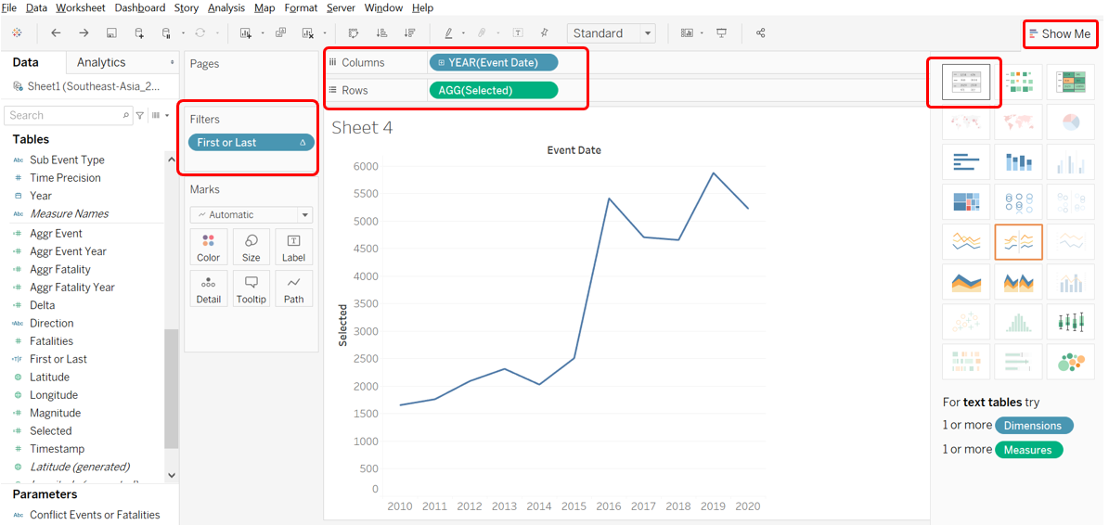
Task: Open the Tooltip marks card
Action: (251, 289)
